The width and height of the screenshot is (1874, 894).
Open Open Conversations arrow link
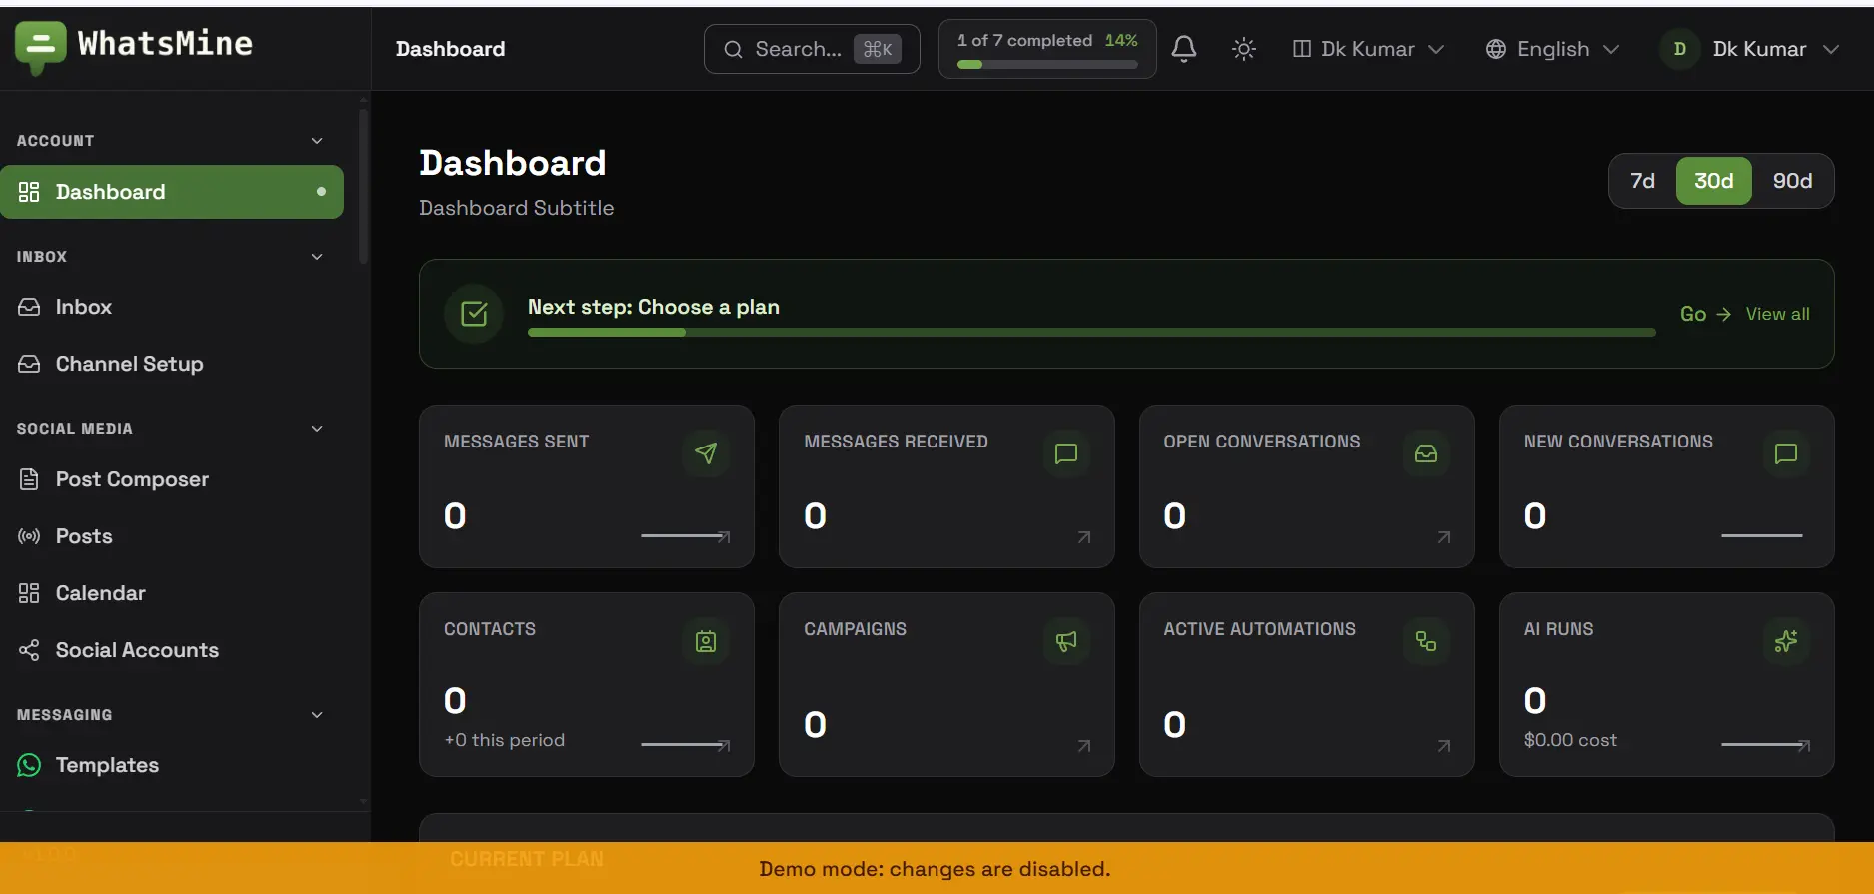pyautogui.click(x=1444, y=537)
